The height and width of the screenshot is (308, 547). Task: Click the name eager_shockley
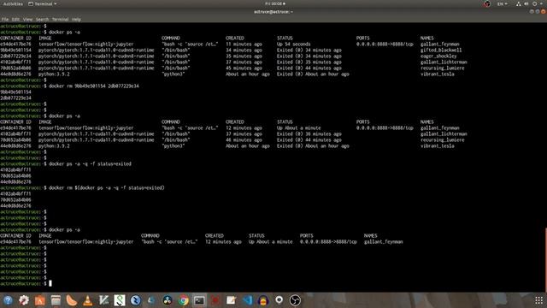pyautogui.click(x=438, y=56)
